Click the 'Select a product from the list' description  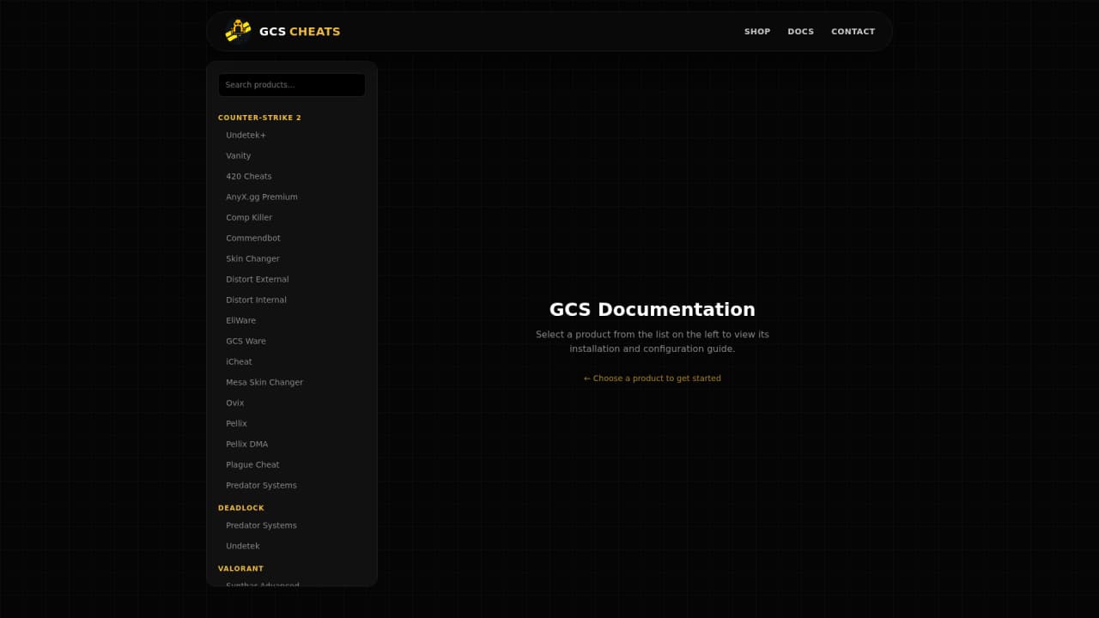point(653,342)
